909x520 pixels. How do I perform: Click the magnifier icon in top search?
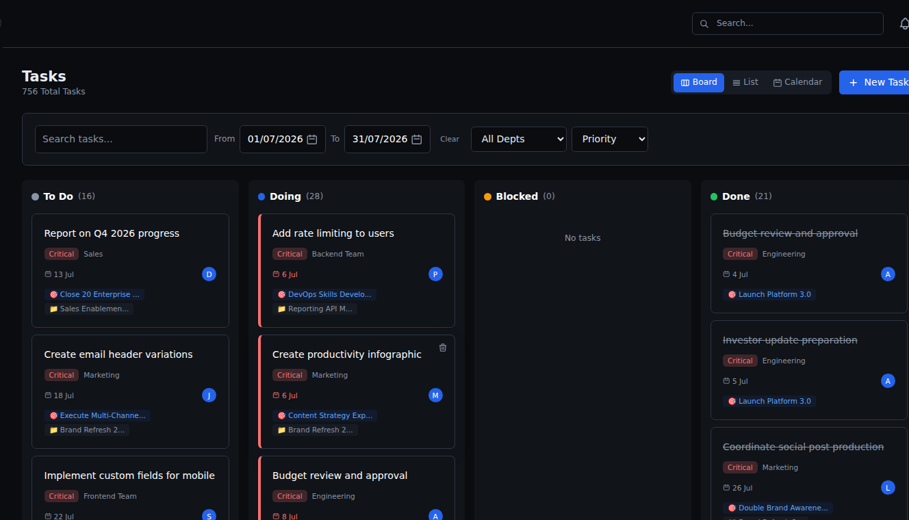tap(704, 24)
